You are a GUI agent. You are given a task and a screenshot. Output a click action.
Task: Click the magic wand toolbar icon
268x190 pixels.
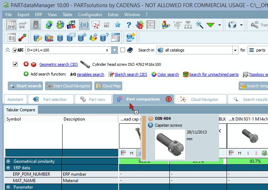(199, 25)
